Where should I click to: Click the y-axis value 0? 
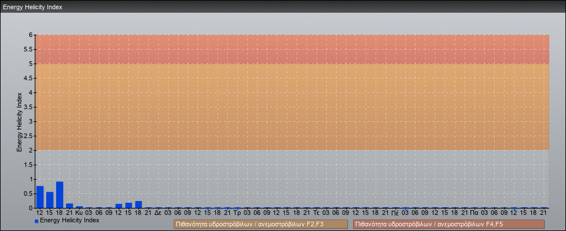pos(31,208)
